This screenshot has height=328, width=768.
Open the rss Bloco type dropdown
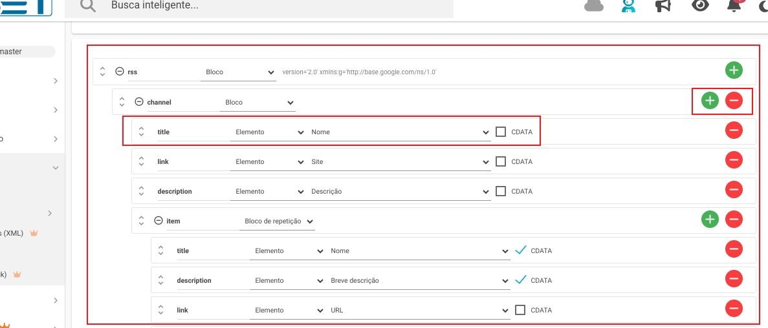(x=238, y=72)
